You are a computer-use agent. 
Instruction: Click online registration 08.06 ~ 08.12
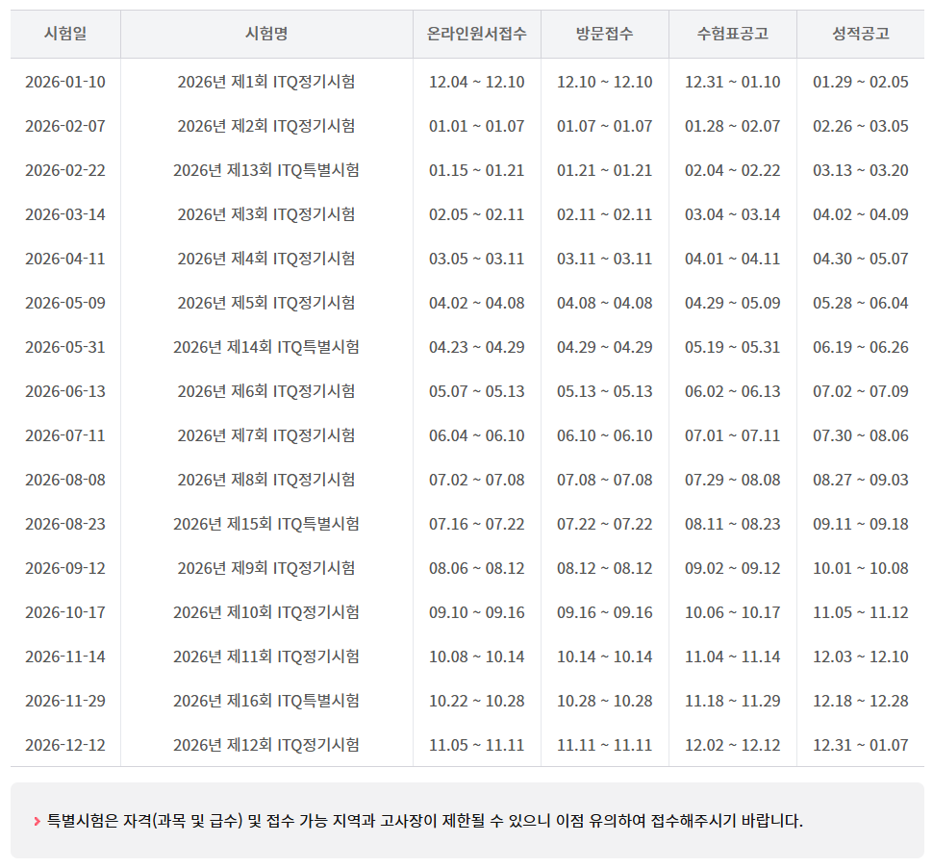coord(477,568)
